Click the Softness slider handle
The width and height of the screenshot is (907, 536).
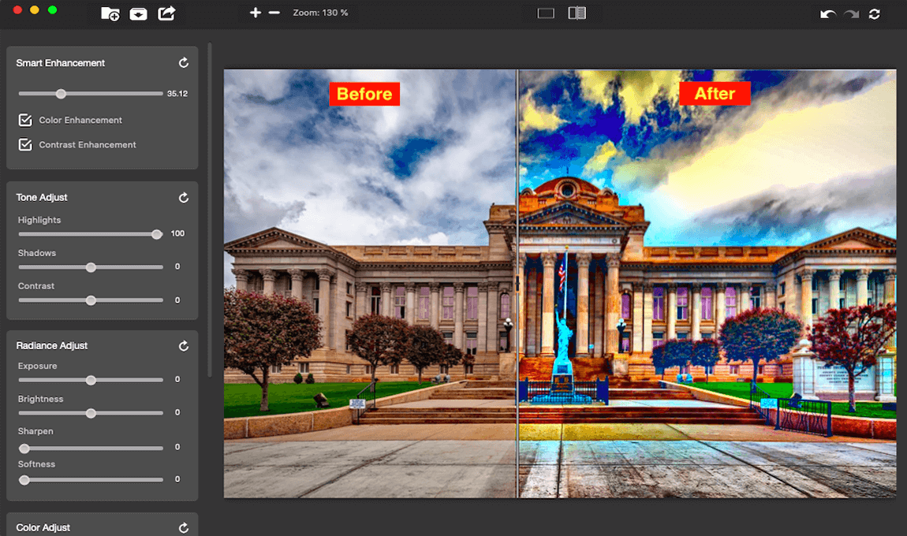pyautogui.click(x=24, y=480)
